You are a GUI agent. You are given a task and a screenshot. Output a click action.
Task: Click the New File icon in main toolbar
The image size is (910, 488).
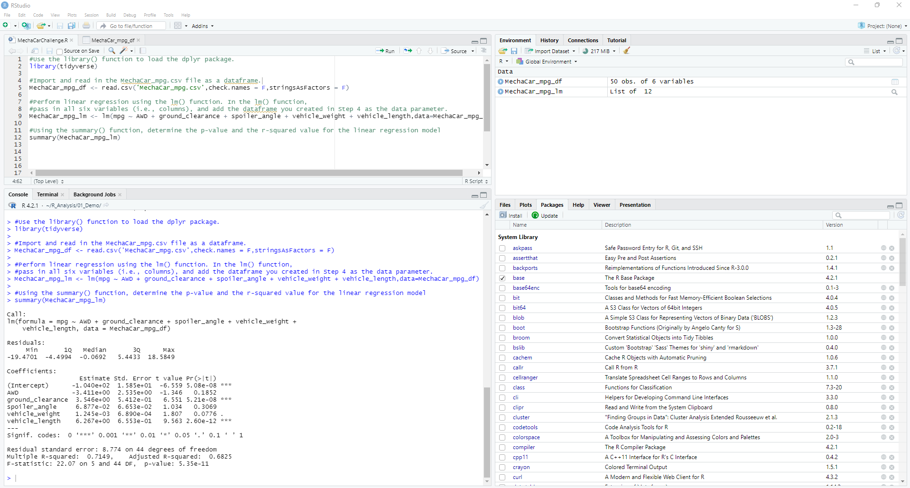click(6, 26)
